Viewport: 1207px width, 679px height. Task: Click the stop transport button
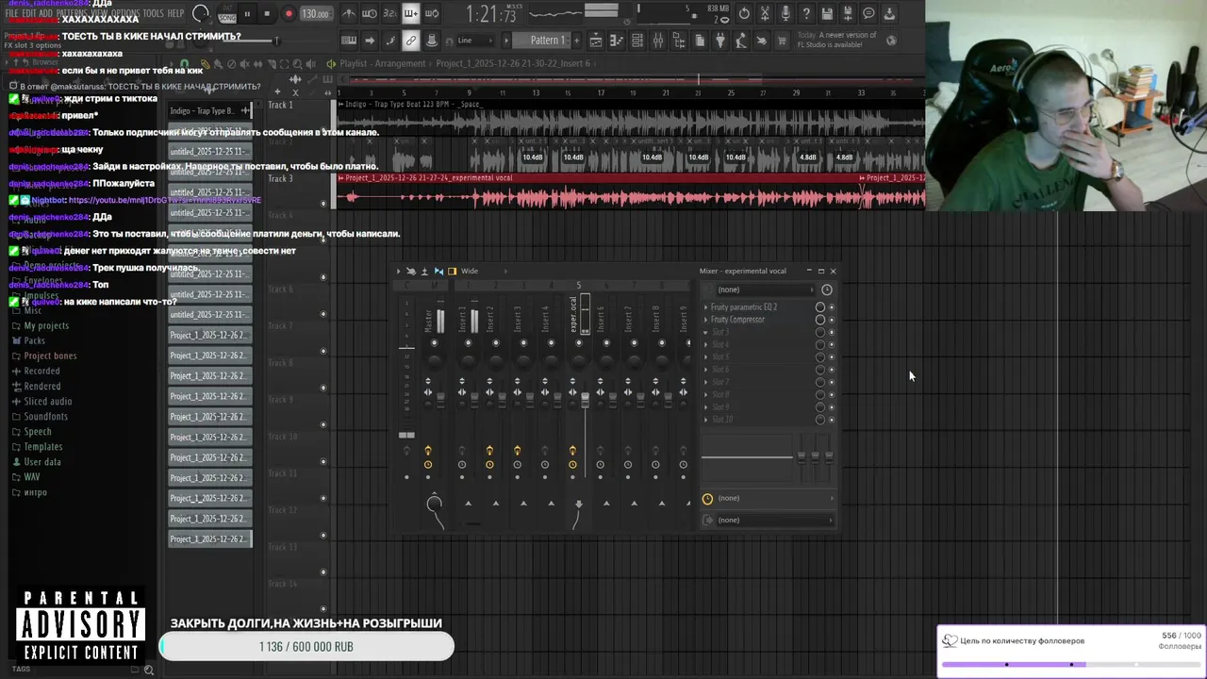point(267,14)
